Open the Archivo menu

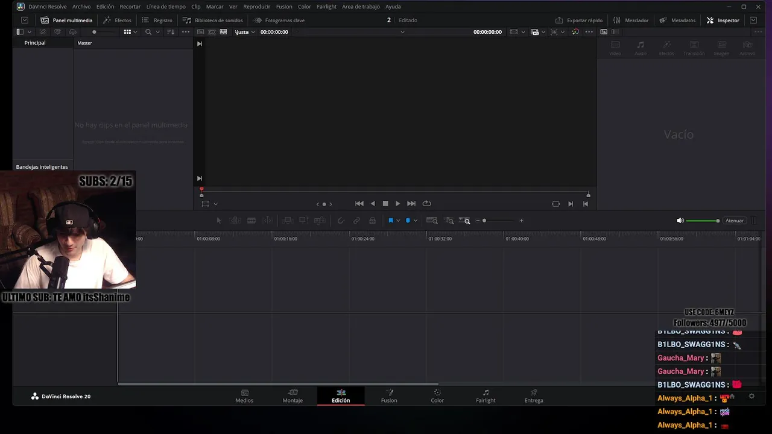click(x=81, y=7)
